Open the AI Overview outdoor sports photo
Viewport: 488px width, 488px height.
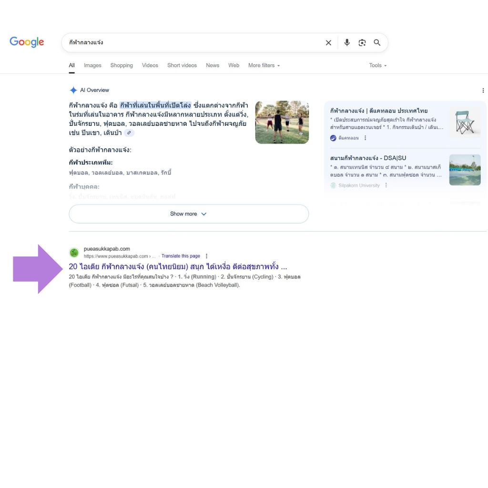[282, 122]
